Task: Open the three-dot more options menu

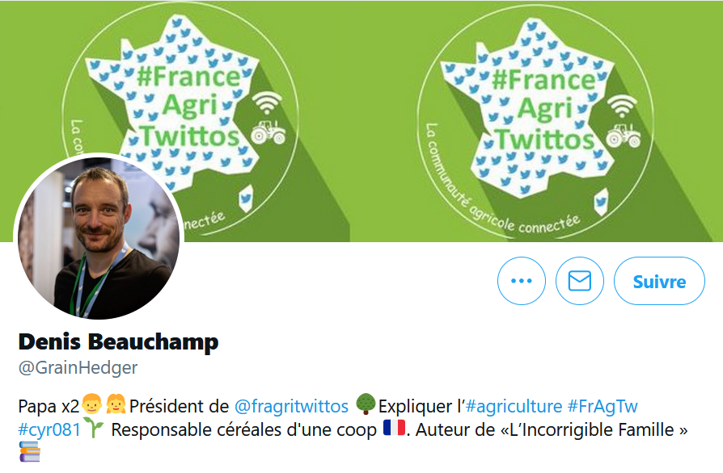Action: coord(521,281)
